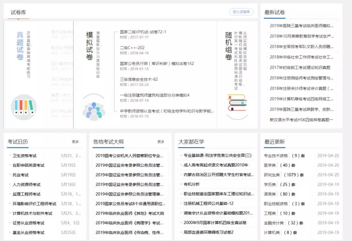Select 托业考试 in the exam calendar

(x=21, y=175)
